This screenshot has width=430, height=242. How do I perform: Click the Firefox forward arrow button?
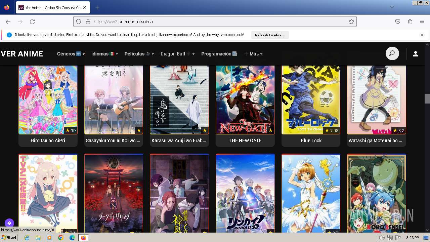coord(20,22)
